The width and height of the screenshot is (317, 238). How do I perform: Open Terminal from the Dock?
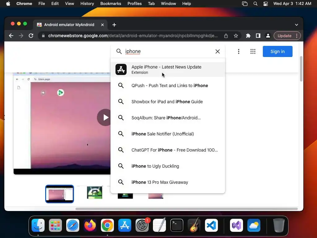point(177,225)
